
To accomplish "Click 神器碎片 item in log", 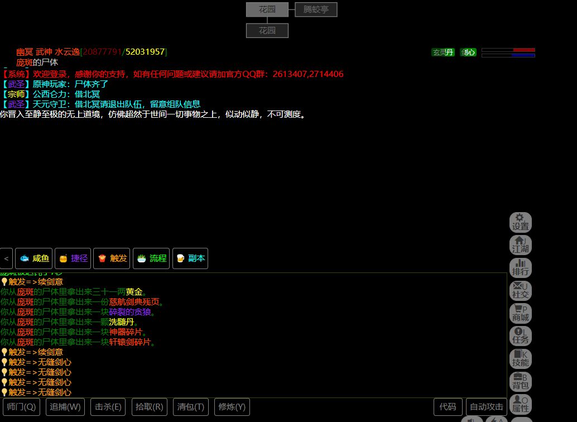I will [x=126, y=332].
